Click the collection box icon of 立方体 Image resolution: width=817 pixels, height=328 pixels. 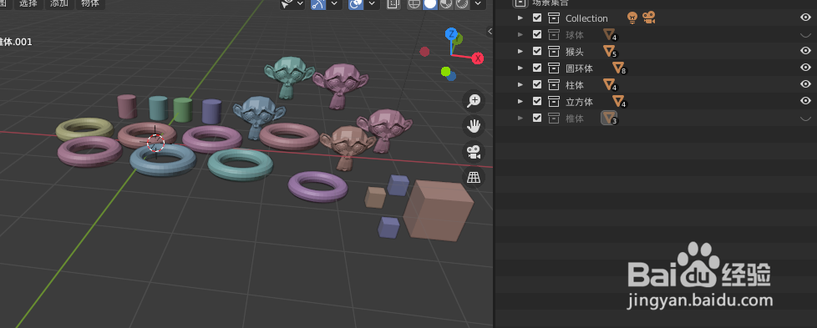pos(553,102)
